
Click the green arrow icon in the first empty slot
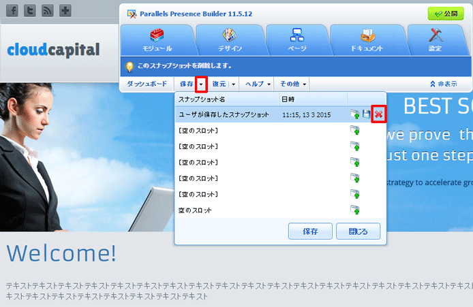click(x=354, y=131)
